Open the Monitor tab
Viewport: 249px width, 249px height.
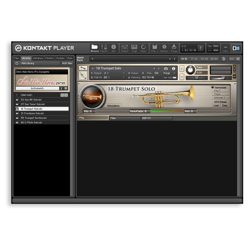(x=49, y=58)
